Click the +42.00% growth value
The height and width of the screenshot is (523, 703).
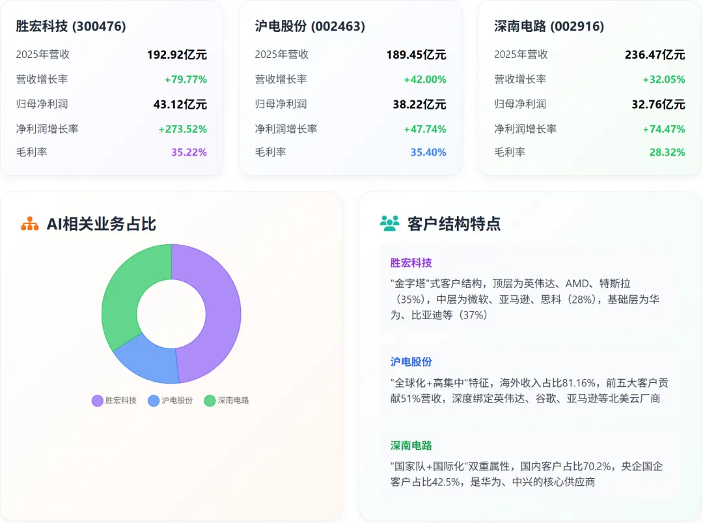425,79
